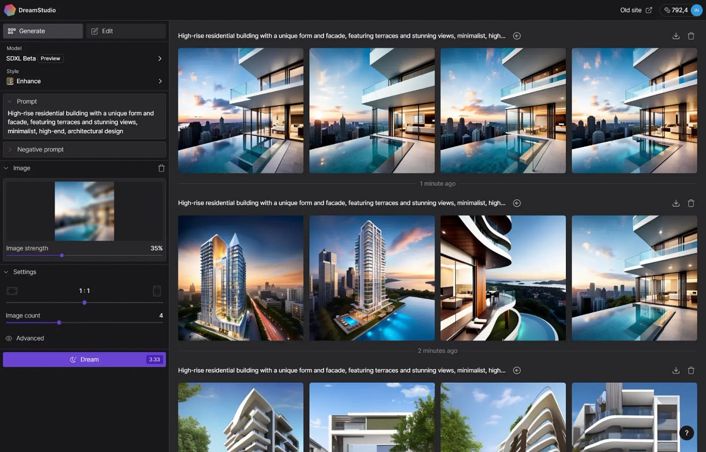Click the second batch prompt title text

pos(341,203)
